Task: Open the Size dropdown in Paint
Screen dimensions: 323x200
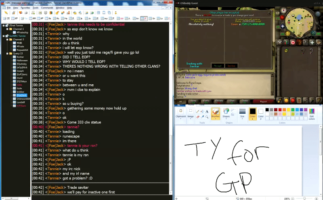Action: pos(242,114)
